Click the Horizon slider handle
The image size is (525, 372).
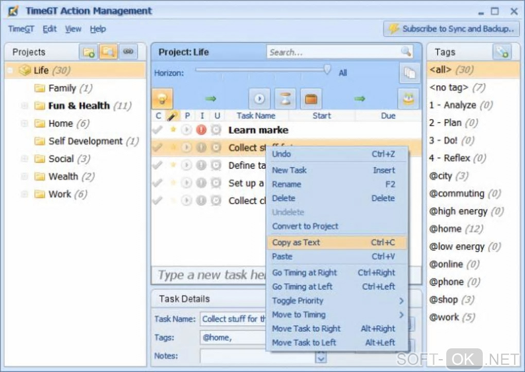point(327,69)
